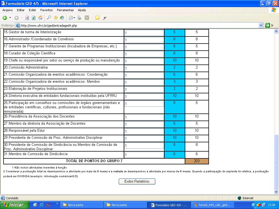Print the page with printer icon

(x=79, y=18)
